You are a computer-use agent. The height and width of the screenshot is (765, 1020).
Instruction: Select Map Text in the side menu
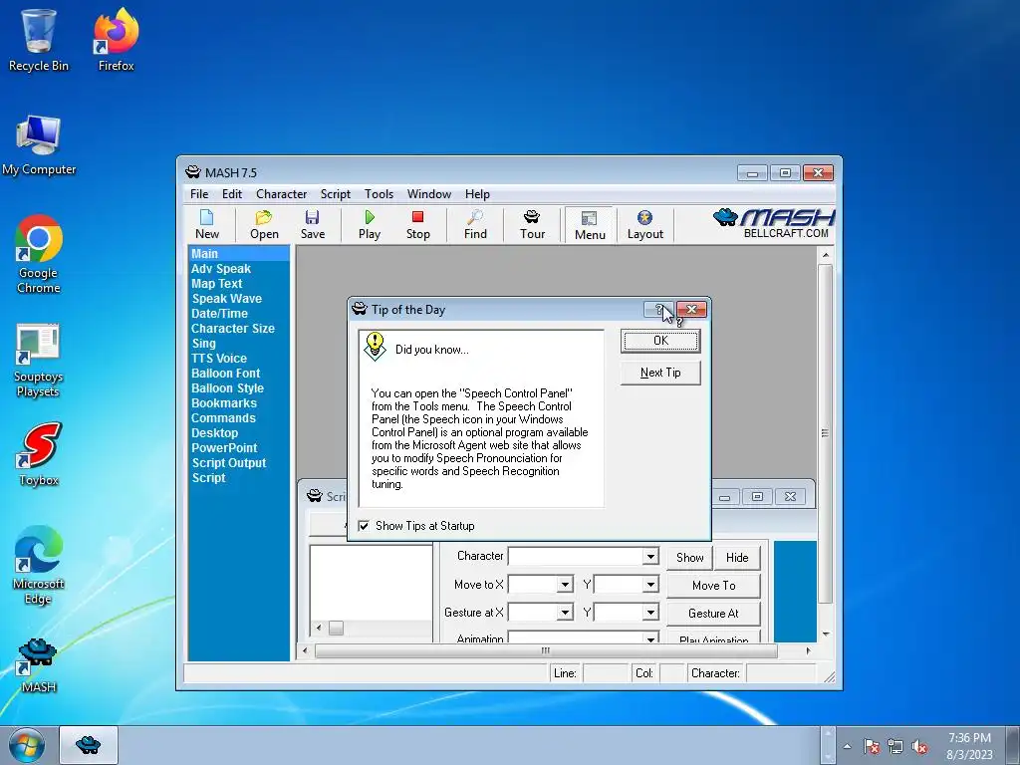[216, 284]
